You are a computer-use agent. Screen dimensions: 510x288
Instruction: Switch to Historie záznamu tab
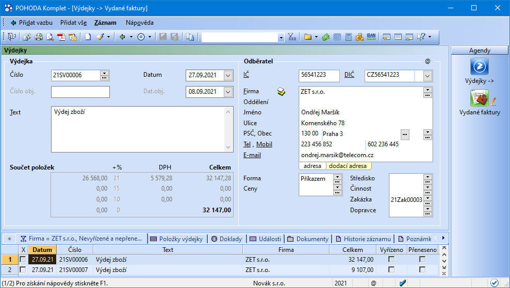(x=364, y=239)
